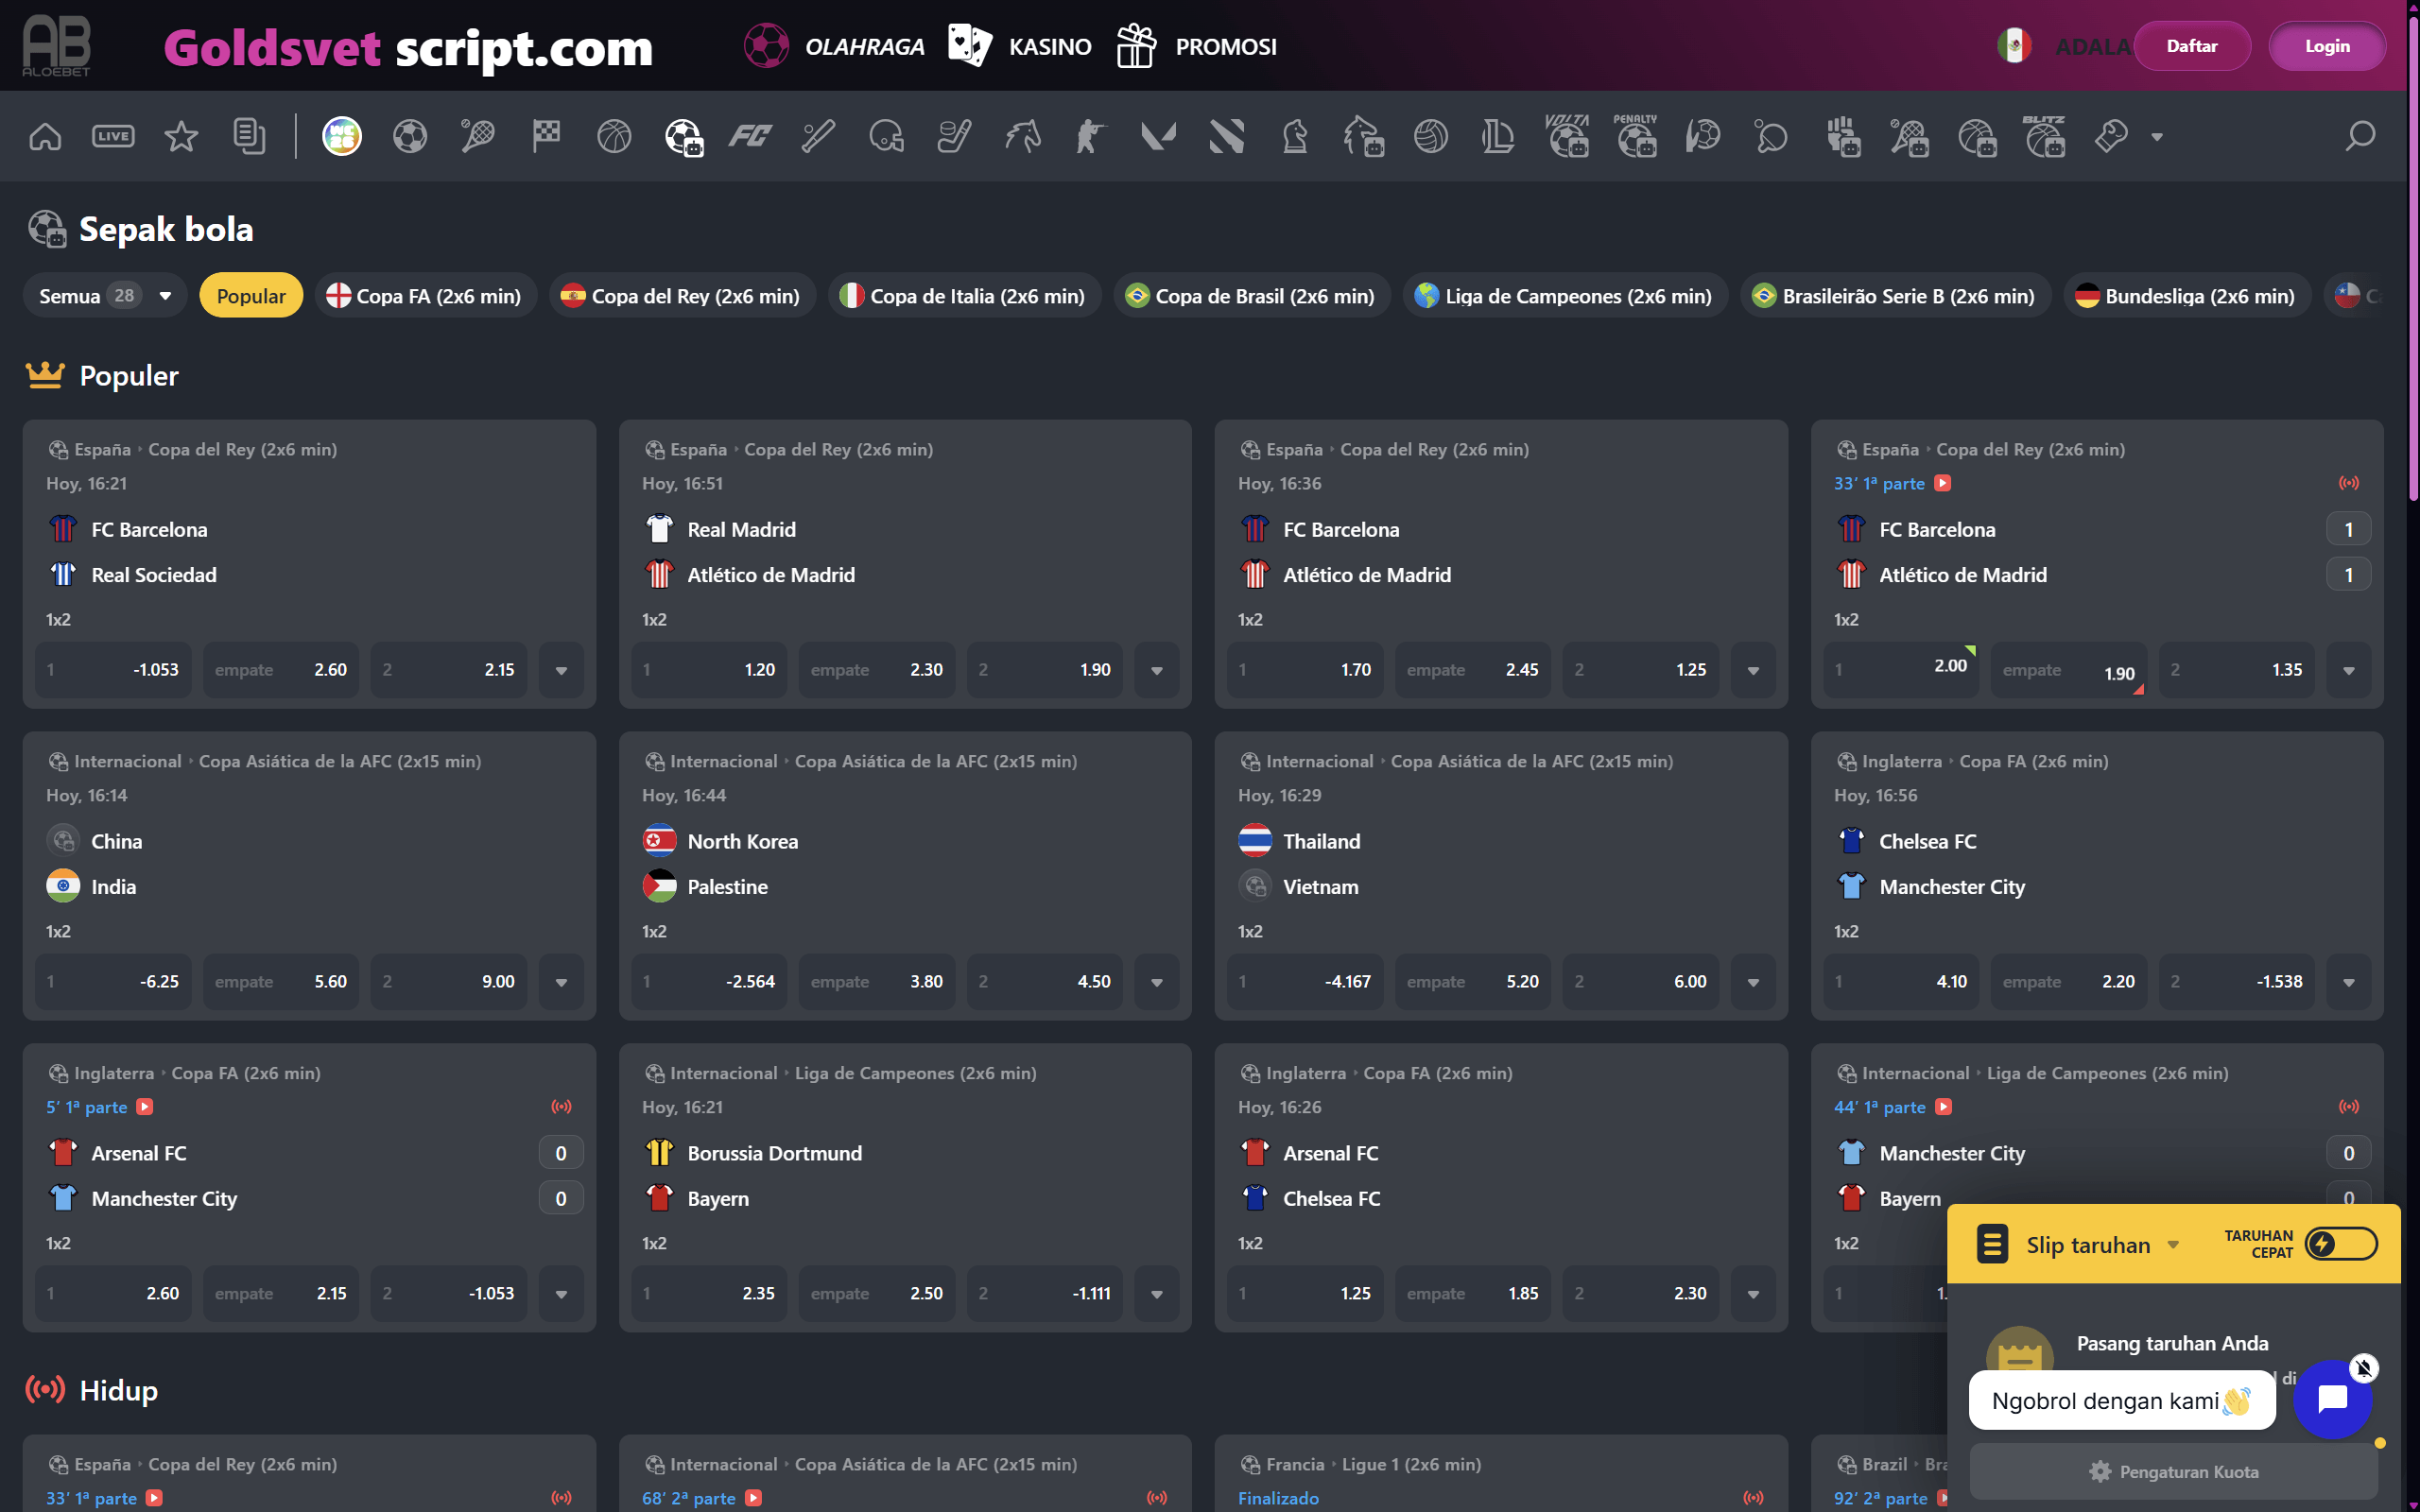Expand more markets for Borussia Dortmund vs Bayern
The image size is (2420, 1512).
1157,1294
